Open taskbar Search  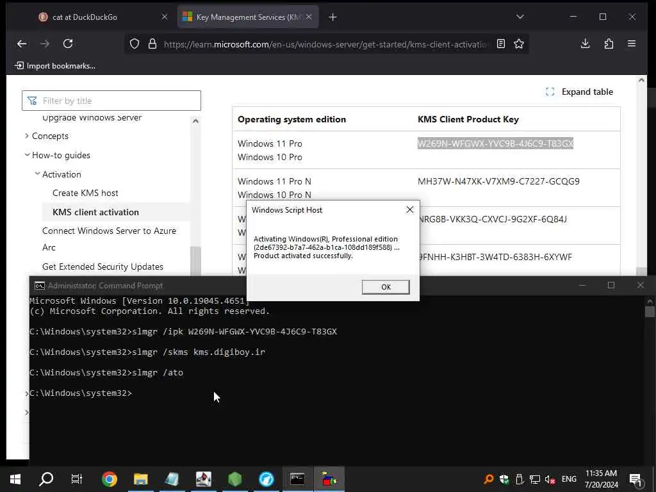coord(46,479)
